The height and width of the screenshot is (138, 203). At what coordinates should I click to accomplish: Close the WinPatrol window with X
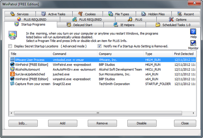194,3
